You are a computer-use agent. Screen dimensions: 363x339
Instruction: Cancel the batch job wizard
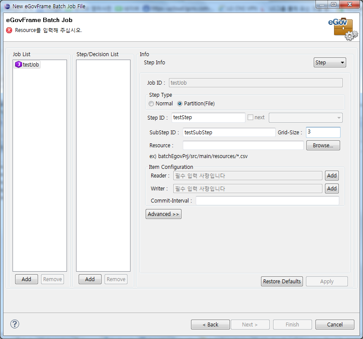(335, 324)
